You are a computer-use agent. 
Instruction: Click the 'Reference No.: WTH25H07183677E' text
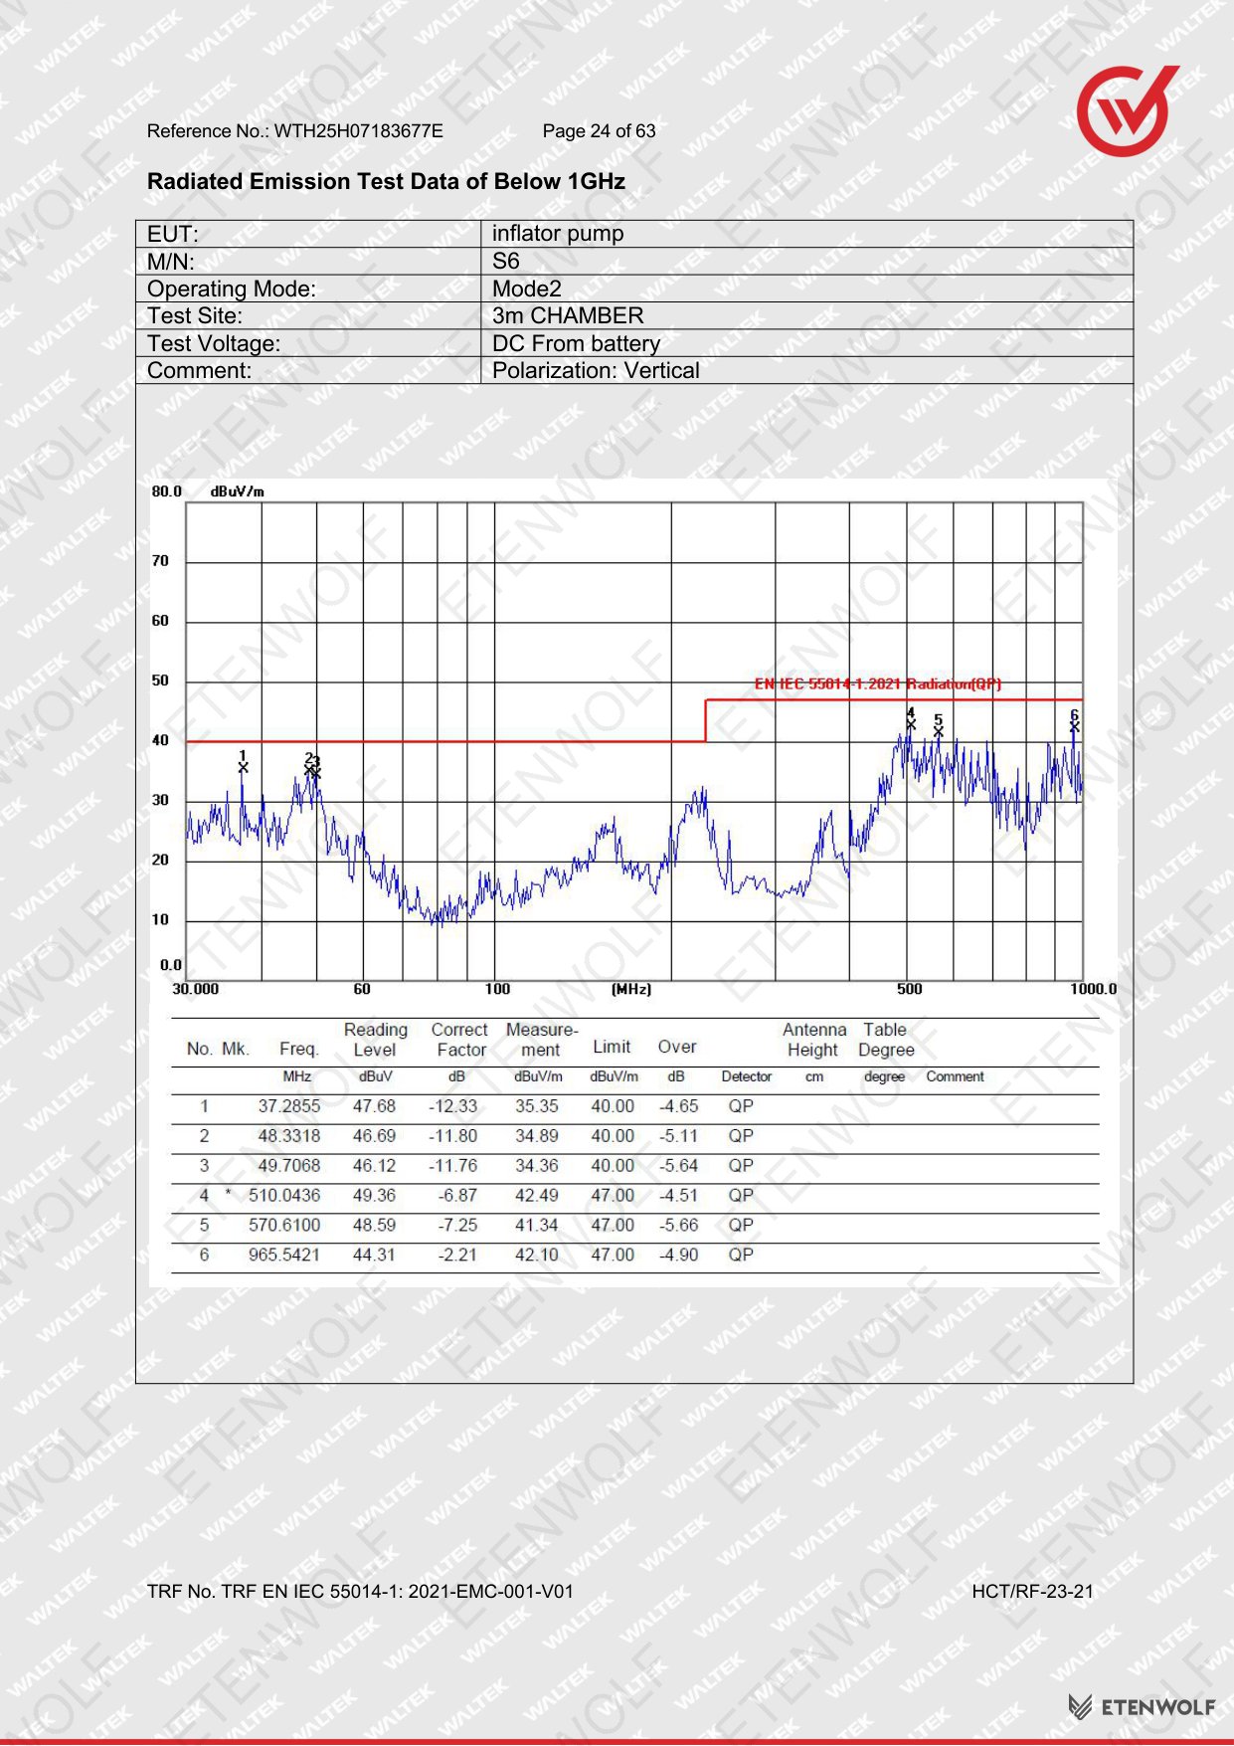click(x=295, y=131)
